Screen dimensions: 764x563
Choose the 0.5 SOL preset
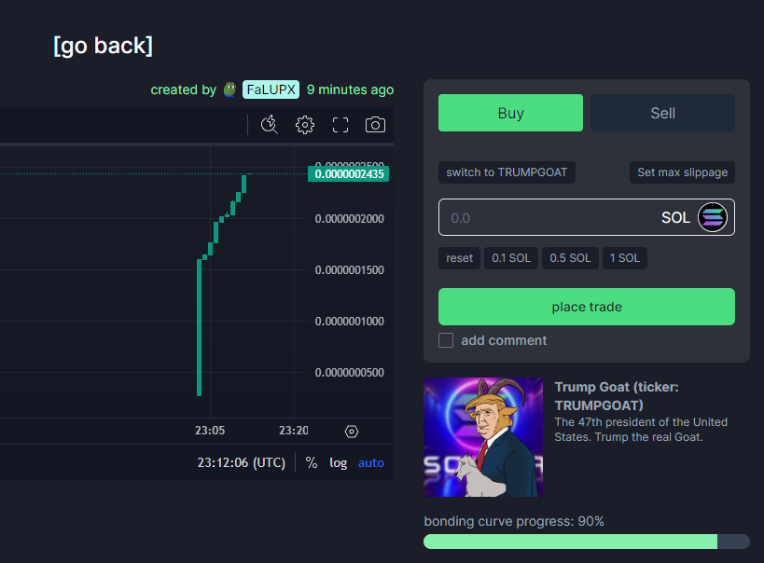(570, 258)
